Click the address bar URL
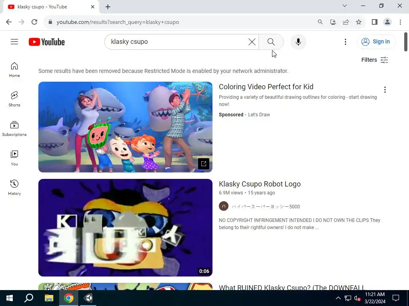Viewport: 409px width, 306px height. [118, 22]
